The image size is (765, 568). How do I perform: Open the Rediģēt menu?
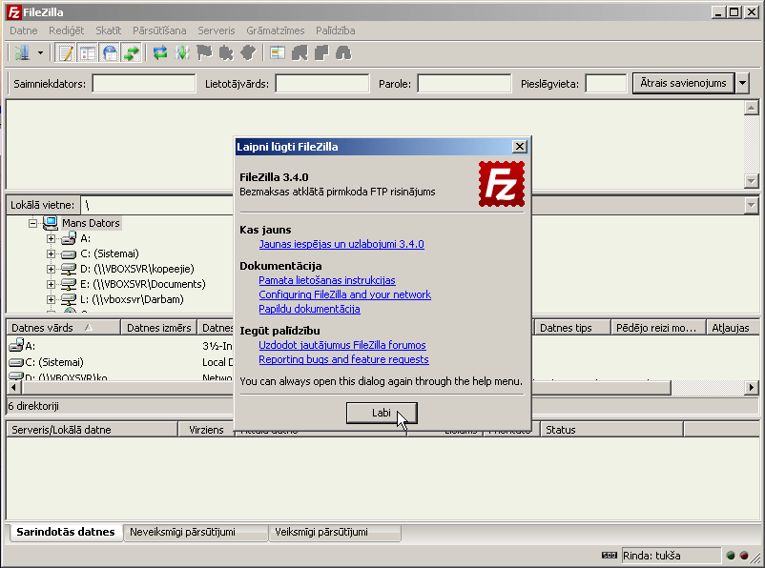pos(67,30)
